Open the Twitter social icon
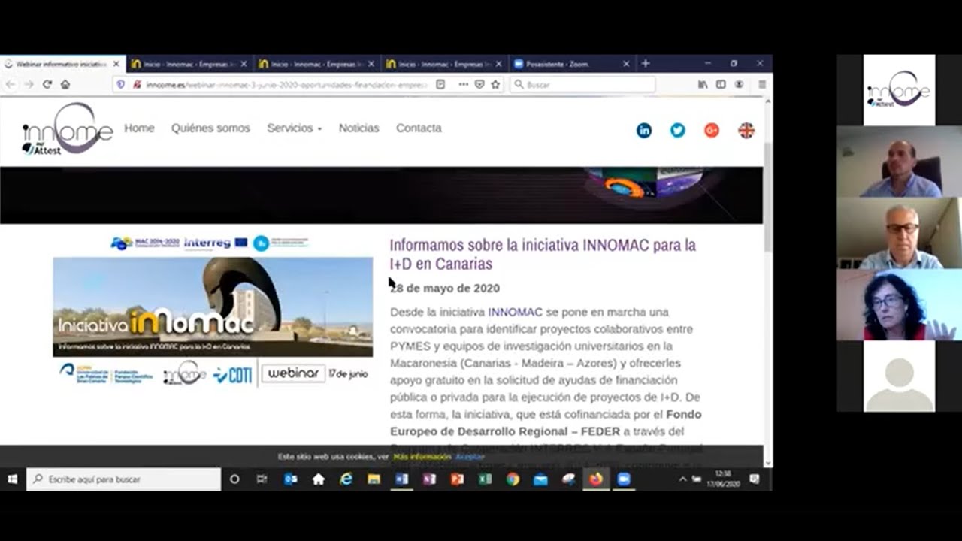Viewport: 962px width, 541px height. point(678,130)
